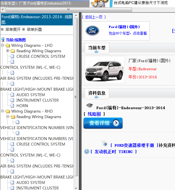Collapse the Wiring Diagrams - LHD folder

[2, 45]
